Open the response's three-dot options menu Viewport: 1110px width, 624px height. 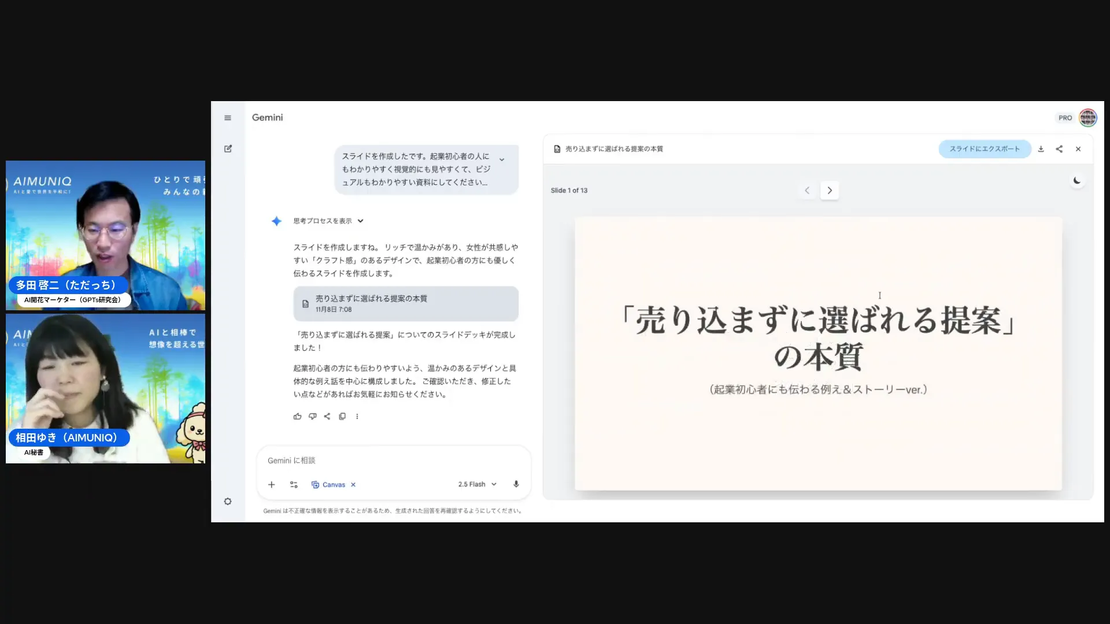357,416
